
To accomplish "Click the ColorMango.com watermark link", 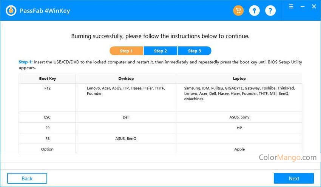I will pos(287,157).
